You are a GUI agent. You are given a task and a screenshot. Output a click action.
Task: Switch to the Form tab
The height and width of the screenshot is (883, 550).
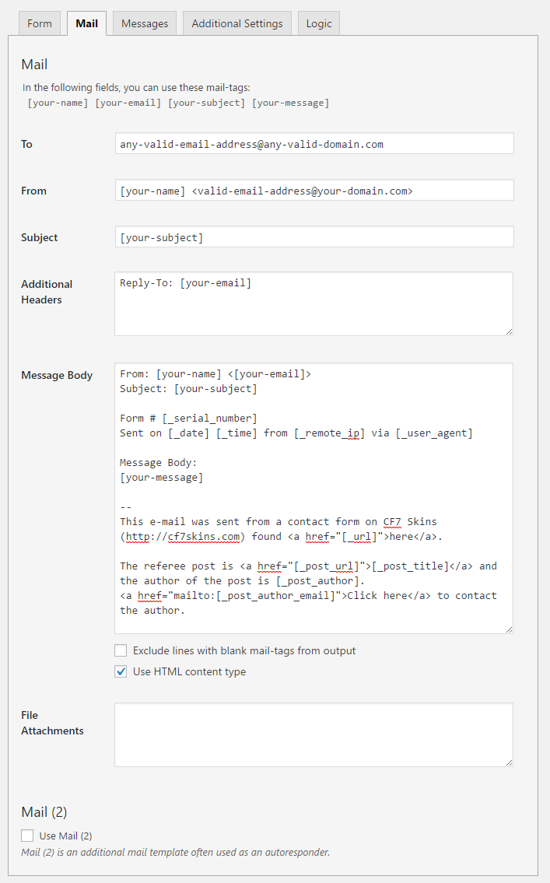[x=40, y=23]
